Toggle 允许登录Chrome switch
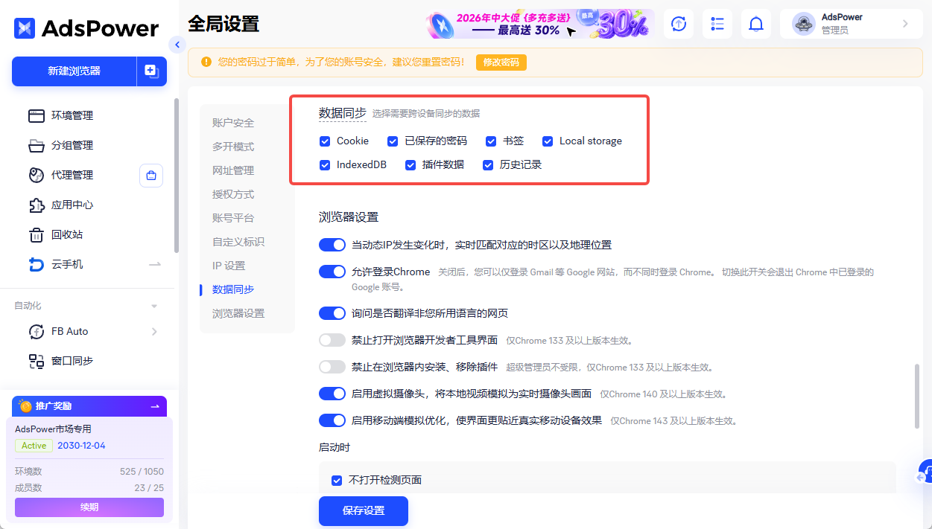The image size is (932, 529). [332, 272]
